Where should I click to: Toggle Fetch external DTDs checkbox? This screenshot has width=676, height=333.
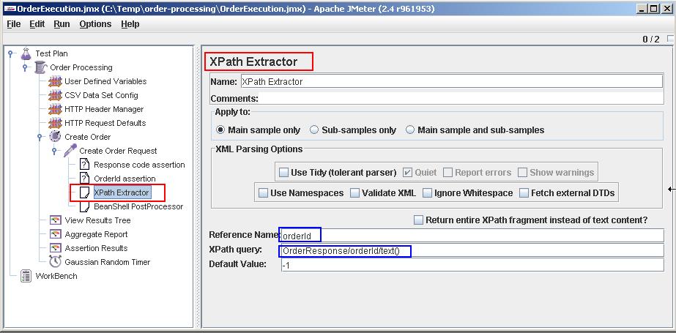(524, 193)
